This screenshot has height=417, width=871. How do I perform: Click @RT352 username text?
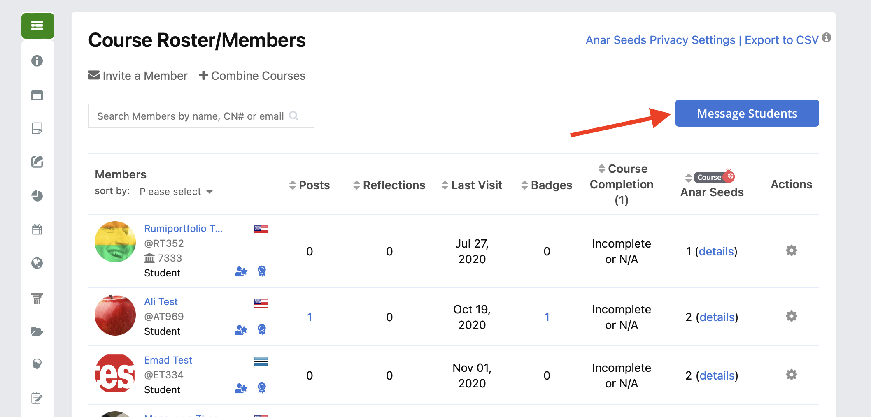coord(164,243)
